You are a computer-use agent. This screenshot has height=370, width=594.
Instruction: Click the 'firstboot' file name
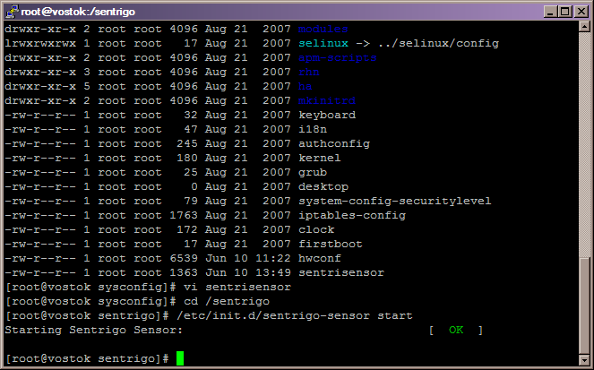tap(330, 245)
